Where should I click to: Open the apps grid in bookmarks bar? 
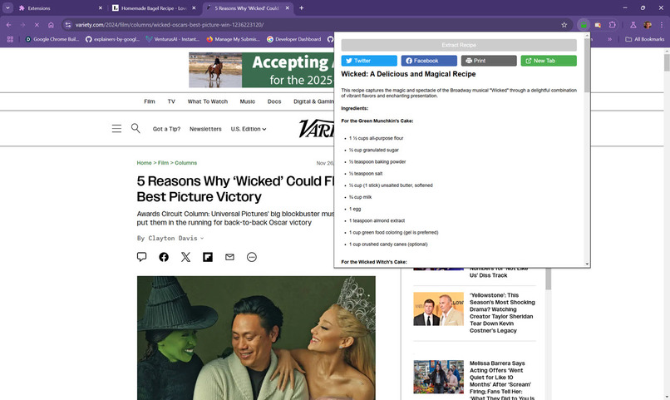click(x=10, y=39)
